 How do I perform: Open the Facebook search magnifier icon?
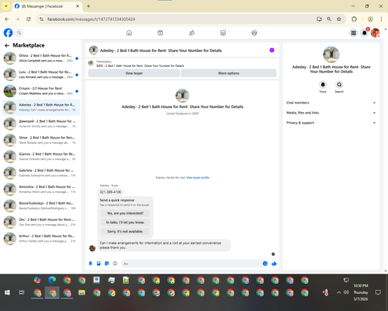pos(19,33)
